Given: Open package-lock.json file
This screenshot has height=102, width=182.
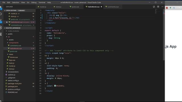Looking at the screenshot, I should 20,84.
